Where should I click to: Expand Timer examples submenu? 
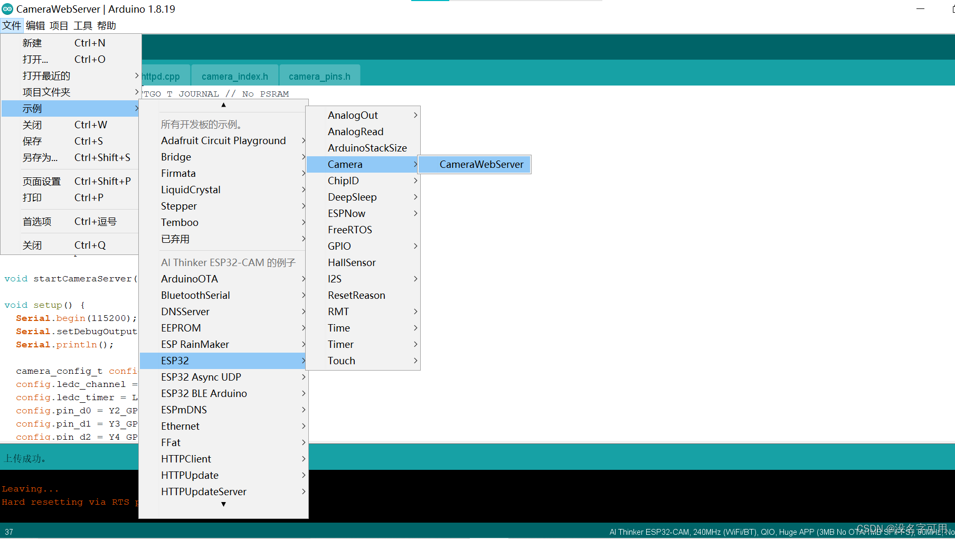pos(363,344)
